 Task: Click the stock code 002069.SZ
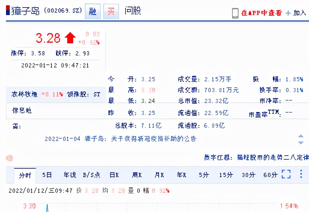[63, 11]
